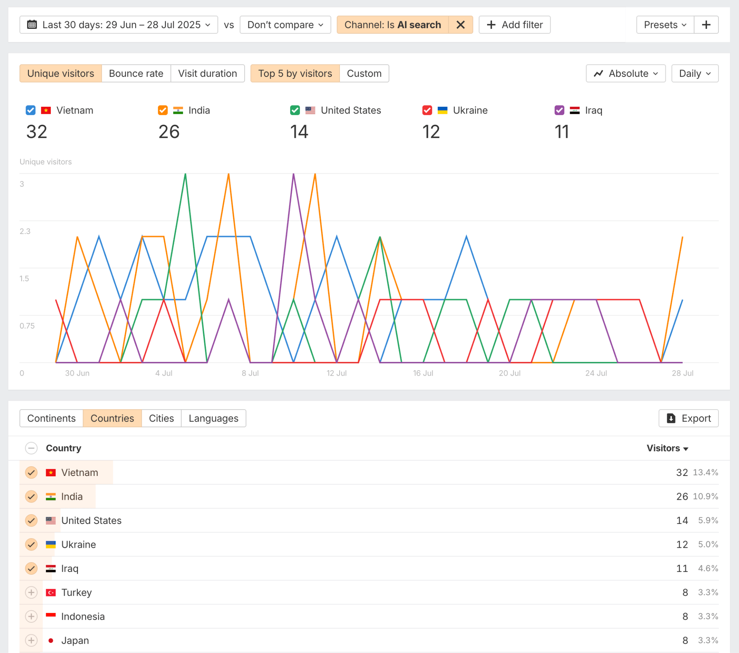Click the calendar icon in the date range selector
Viewport: 739px width, 653px height.
click(32, 25)
